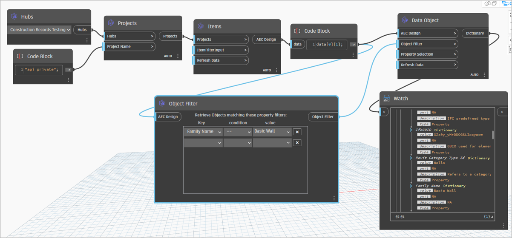Click the output port of "api private" Code Block
Image resolution: width=512 pixels, height=238 pixels.
tap(69, 69)
